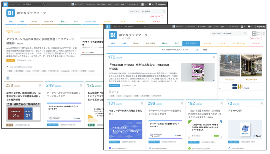Click the B! icon in back window's top bar

click(x=6, y=5)
